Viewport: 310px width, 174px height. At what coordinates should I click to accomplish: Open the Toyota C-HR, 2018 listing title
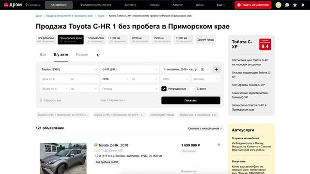113,145
